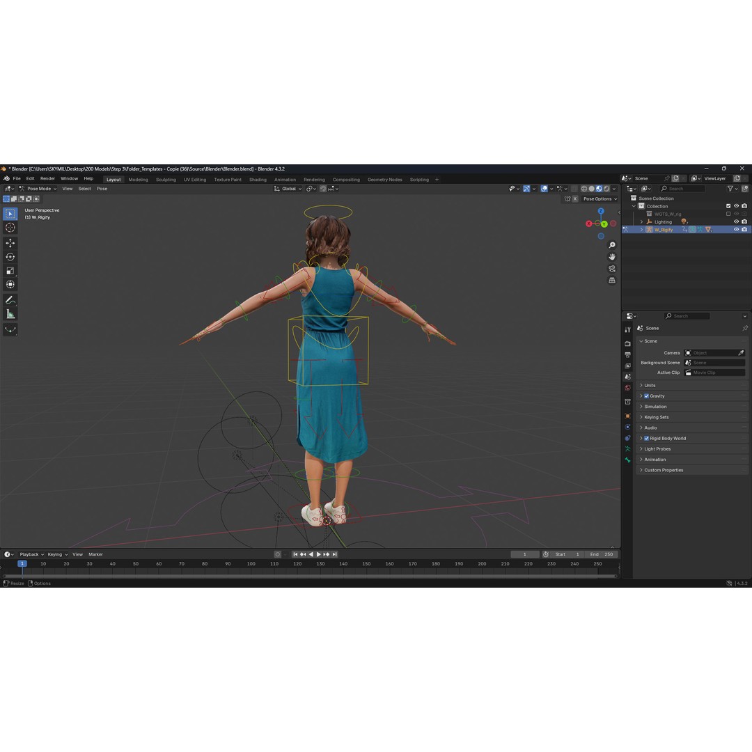Image resolution: width=752 pixels, height=752 pixels.
Task: Activate the Transform tool
Action: 10,285
